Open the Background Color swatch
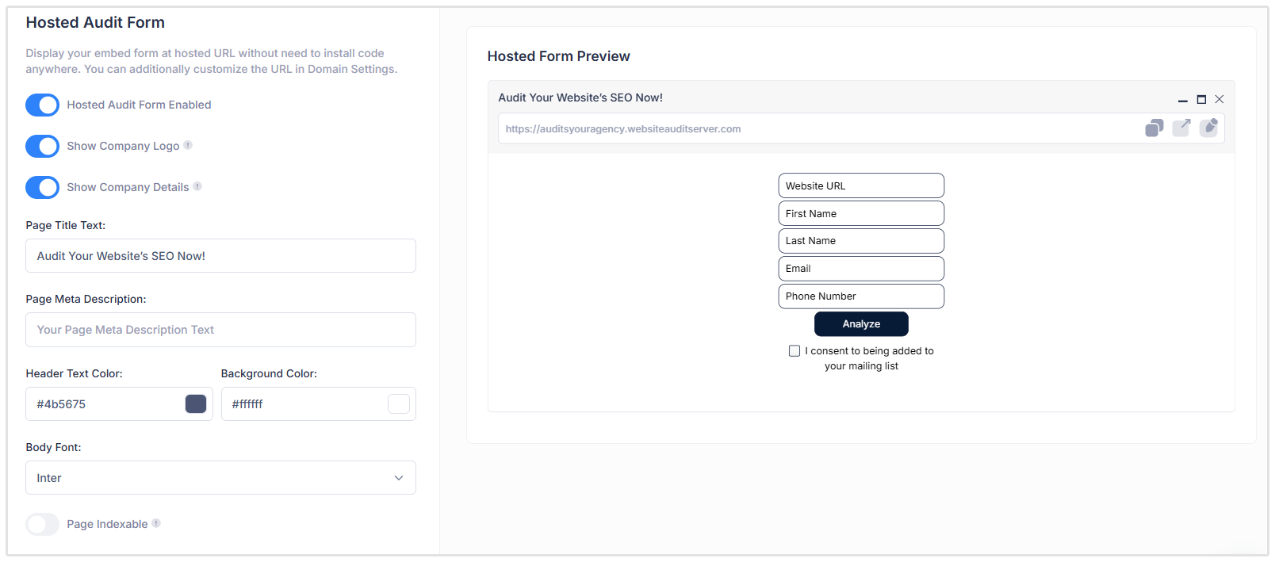The height and width of the screenshot is (562, 1275). coord(398,403)
